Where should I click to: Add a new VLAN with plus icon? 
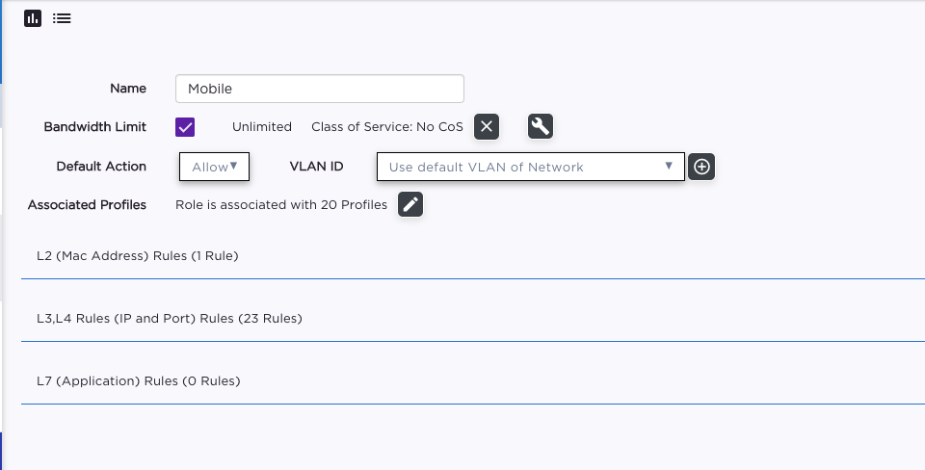[702, 167]
